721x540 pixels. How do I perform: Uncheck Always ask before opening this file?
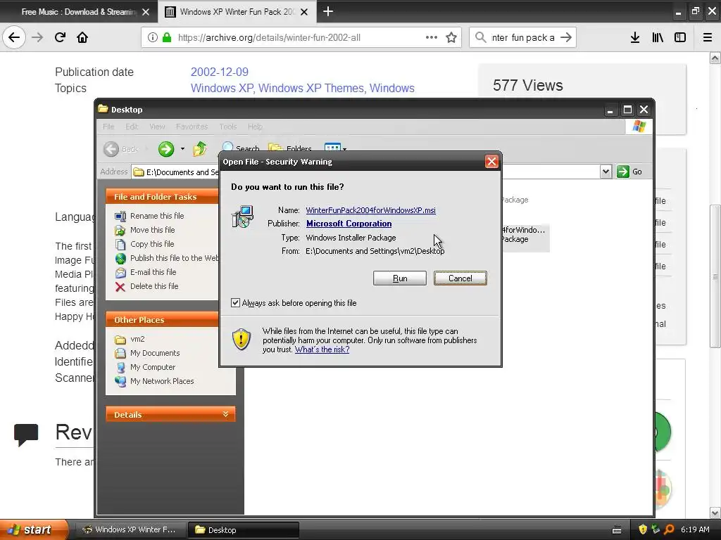[235, 302]
